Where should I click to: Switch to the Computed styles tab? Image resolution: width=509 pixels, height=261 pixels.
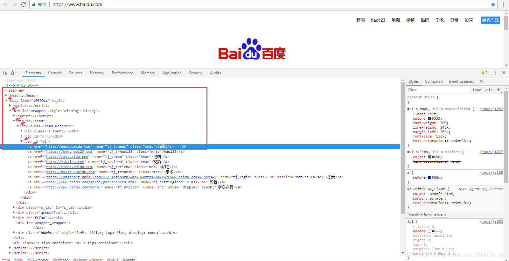point(434,81)
